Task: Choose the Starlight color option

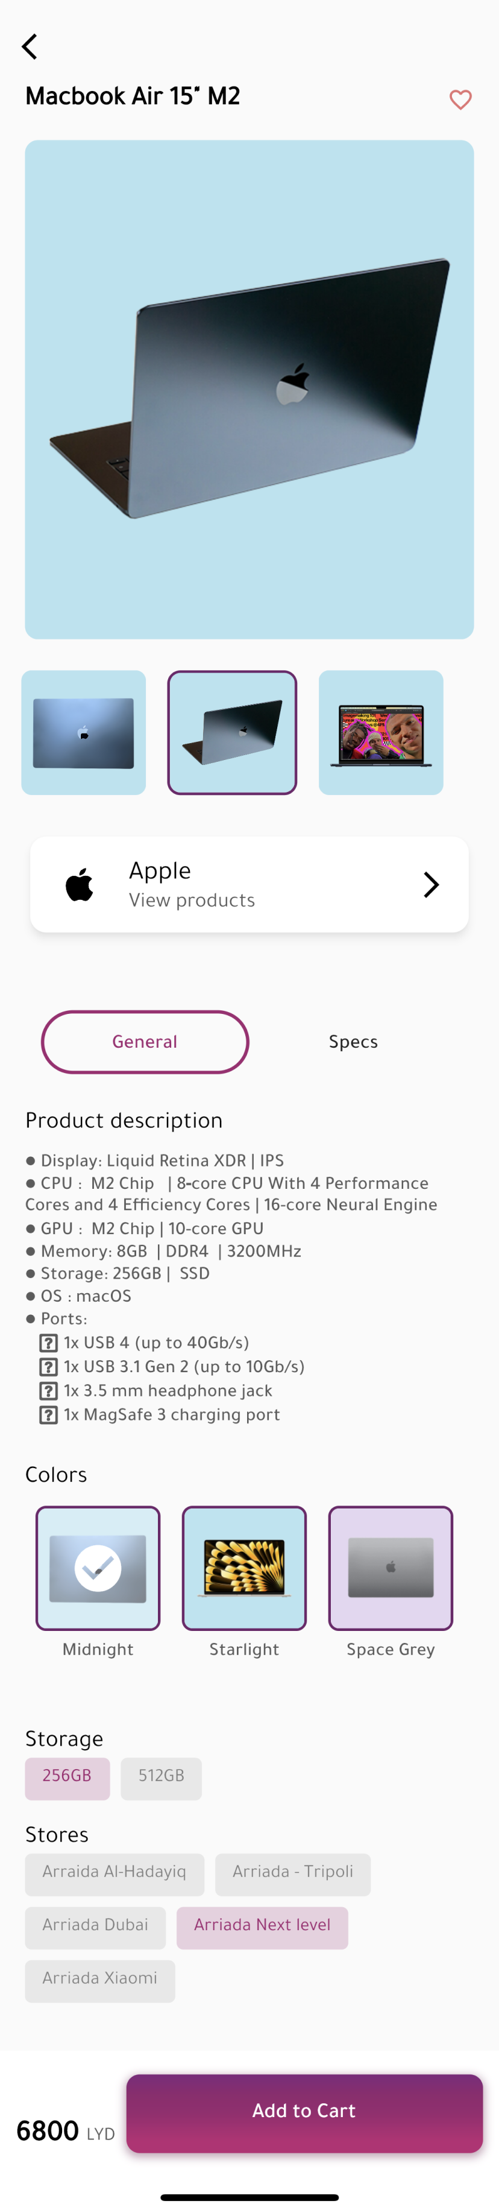Action: [244, 1568]
